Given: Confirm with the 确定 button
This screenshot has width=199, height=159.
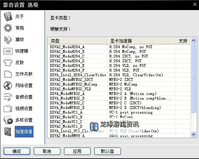Looking at the screenshot, I should pos(17,151).
